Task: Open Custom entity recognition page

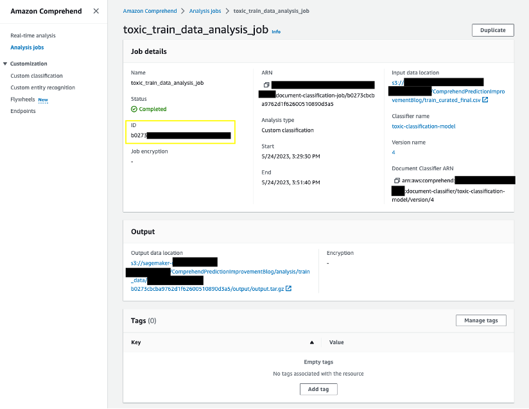Action: [x=43, y=87]
